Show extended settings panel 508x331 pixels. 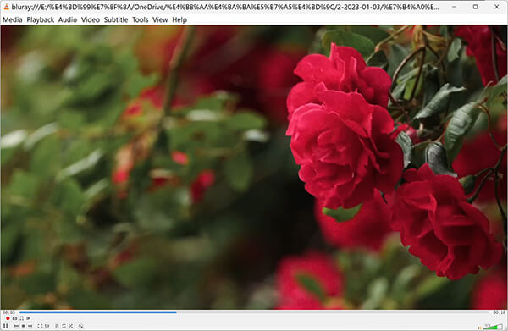click(x=47, y=326)
